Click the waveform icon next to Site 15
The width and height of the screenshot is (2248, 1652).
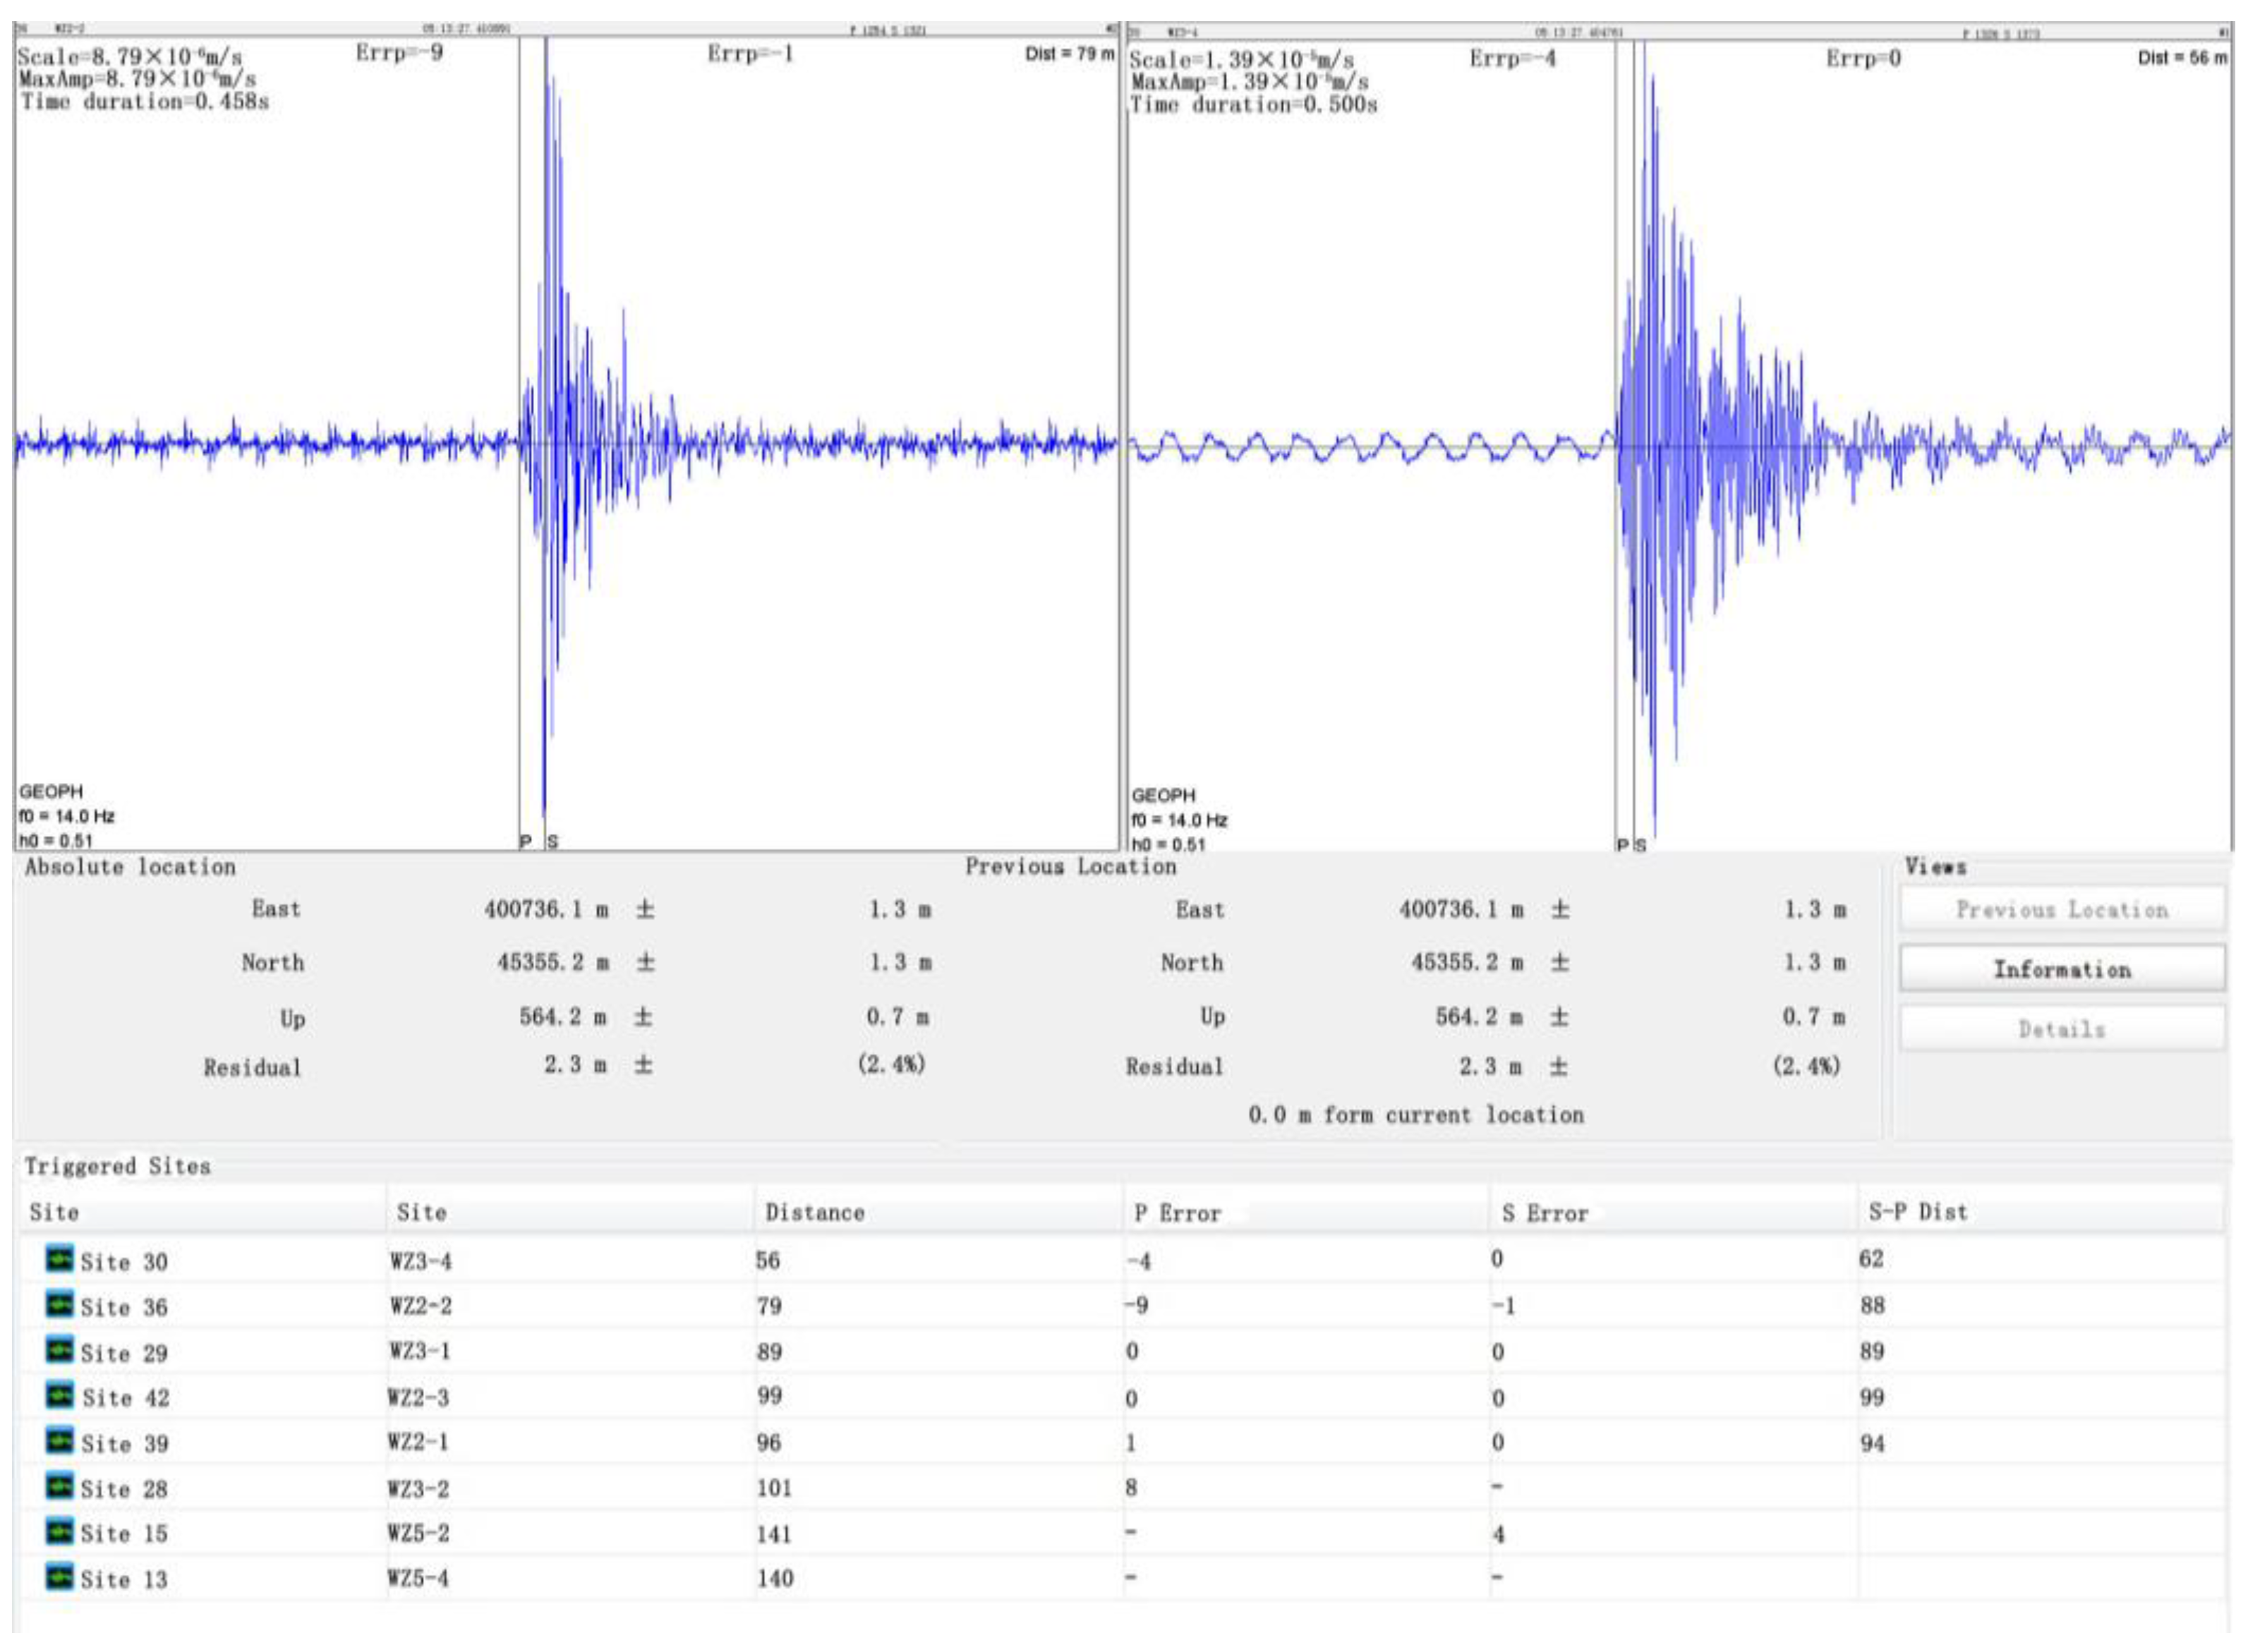click(x=61, y=1534)
